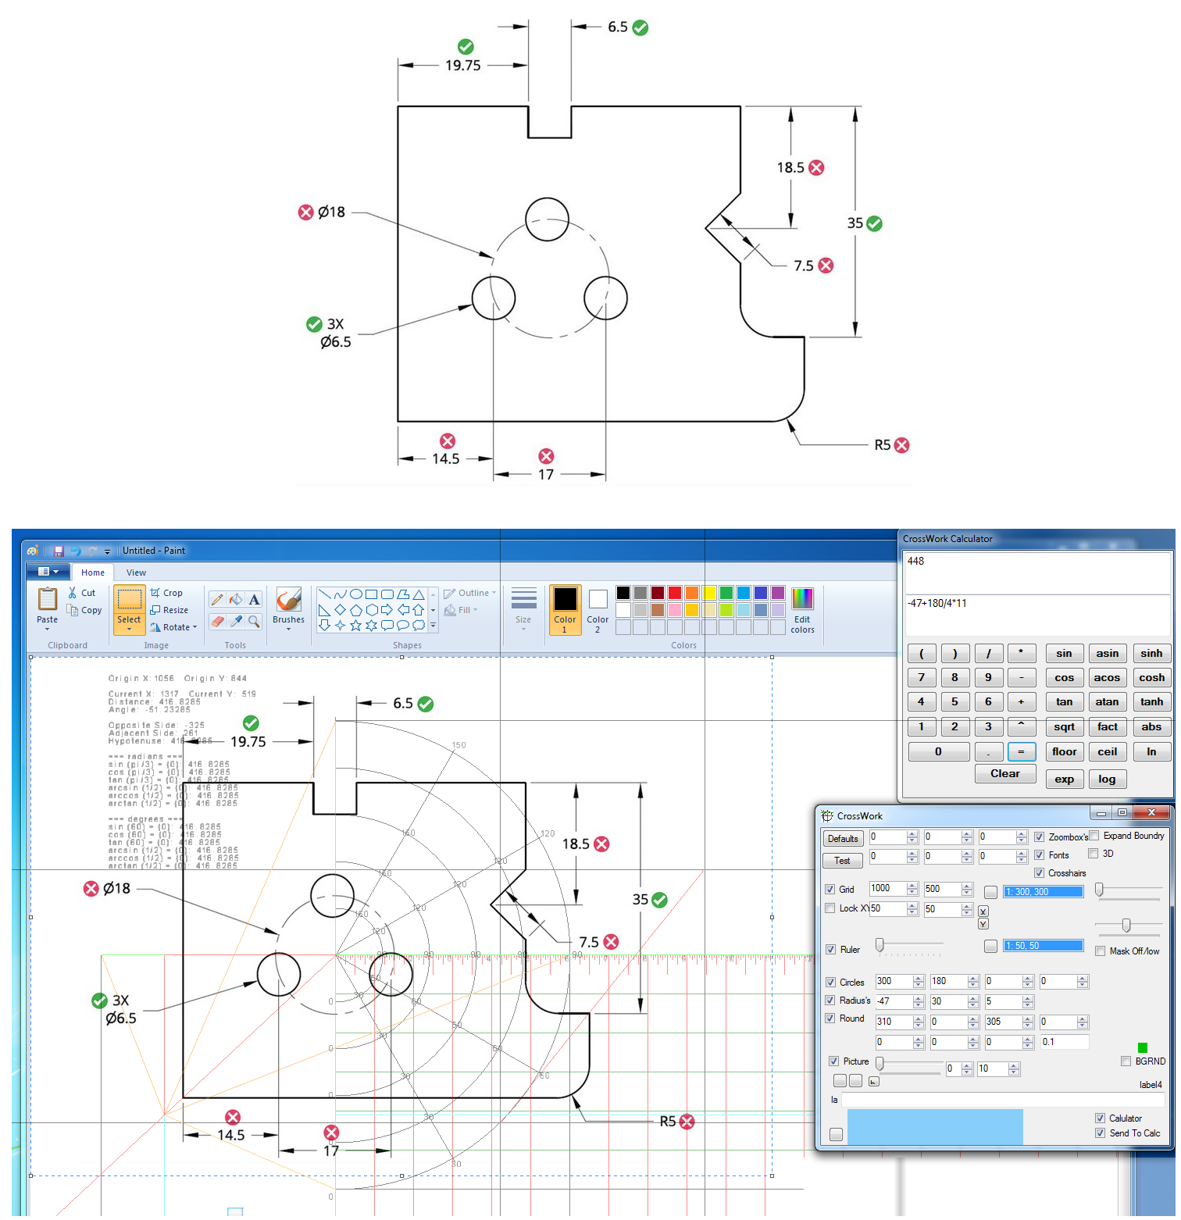
Task: Activate the Color picker eyedropper tool
Action: [236, 622]
